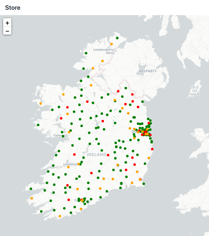Click the westernmost green marker in southwest

pyautogui.click(x=31, y=189)
